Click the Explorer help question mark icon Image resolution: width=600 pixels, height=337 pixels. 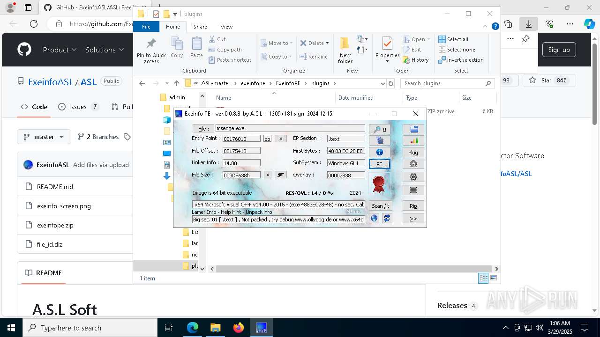pos(495,27)
